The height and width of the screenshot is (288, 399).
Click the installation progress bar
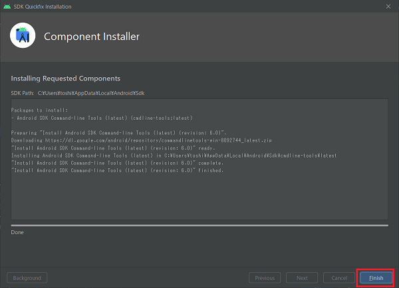pos(199,225)
